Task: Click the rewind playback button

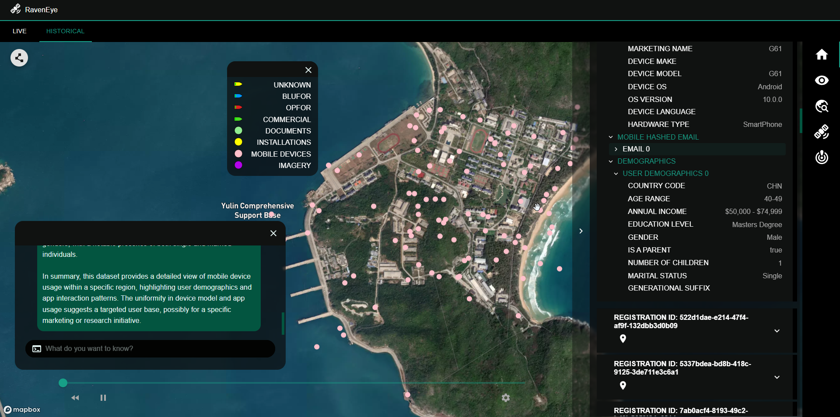Action: click(75, 398)
